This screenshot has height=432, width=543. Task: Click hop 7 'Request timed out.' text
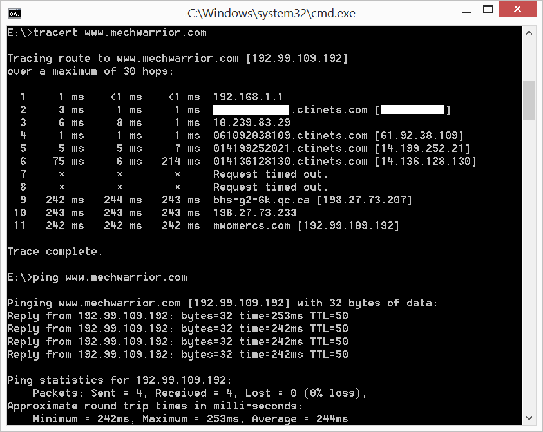pyautogui.click(x=271, y=174)
